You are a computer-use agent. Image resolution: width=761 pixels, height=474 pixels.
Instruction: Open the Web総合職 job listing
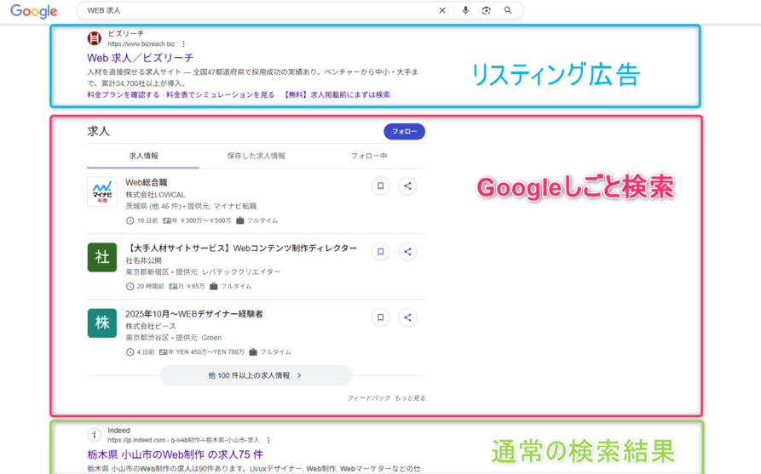[x=146, y=183]
